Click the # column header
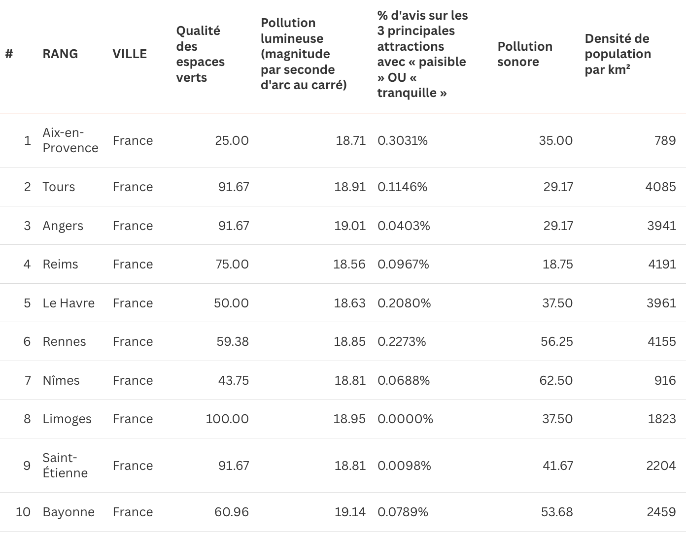This screenshot has width=686, height=533. (9, 54)
